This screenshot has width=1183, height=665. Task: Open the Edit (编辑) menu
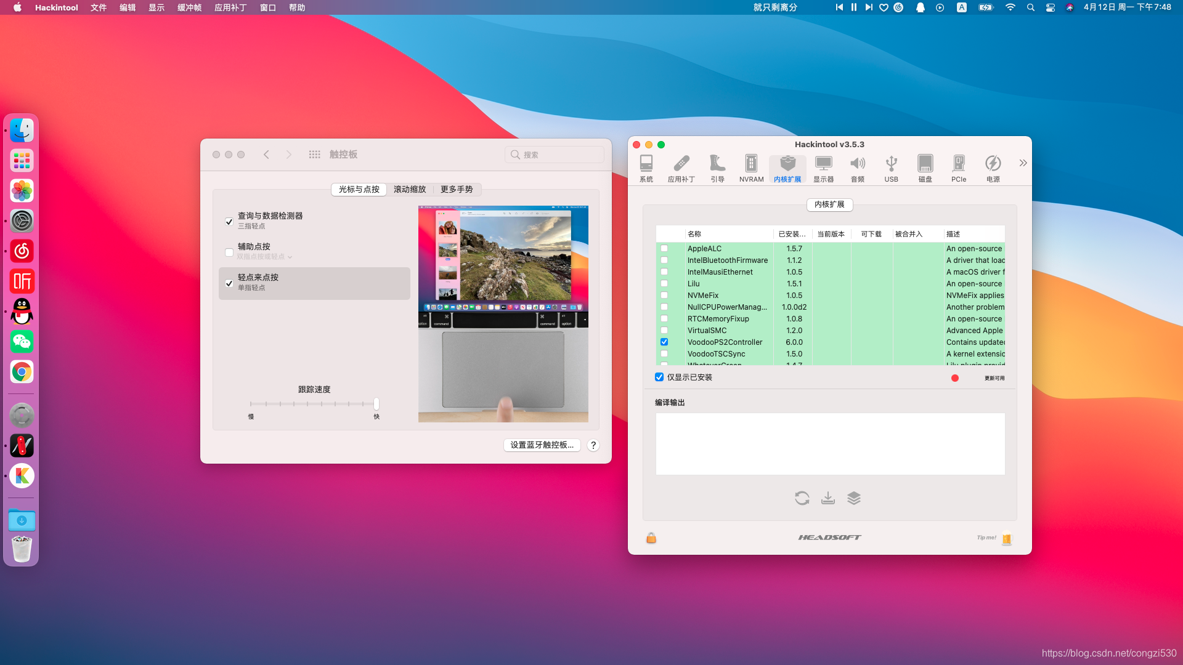(128, 7)
